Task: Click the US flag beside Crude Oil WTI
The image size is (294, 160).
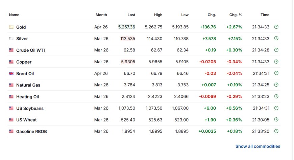Action: [11, 50]
